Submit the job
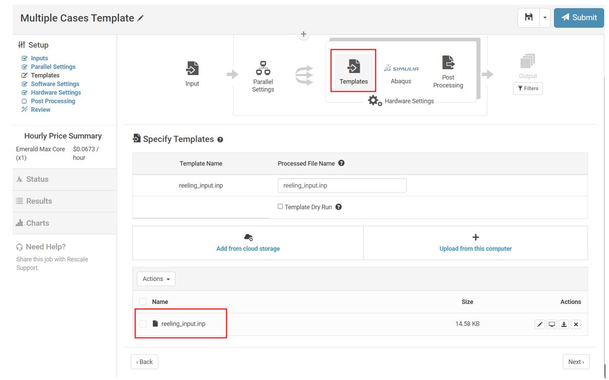 (579, 17)
